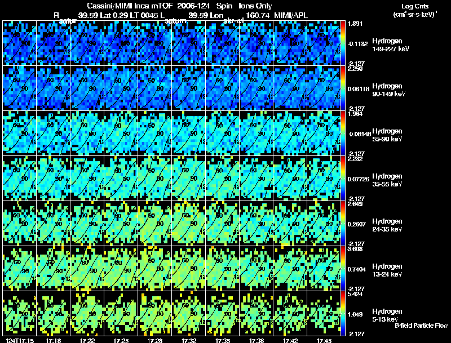Image resolution: width=451 pixels, height=343 pixels.
Task: Click the Hydrogen 24-35 keV row label
Action: (x=387, y=225)
